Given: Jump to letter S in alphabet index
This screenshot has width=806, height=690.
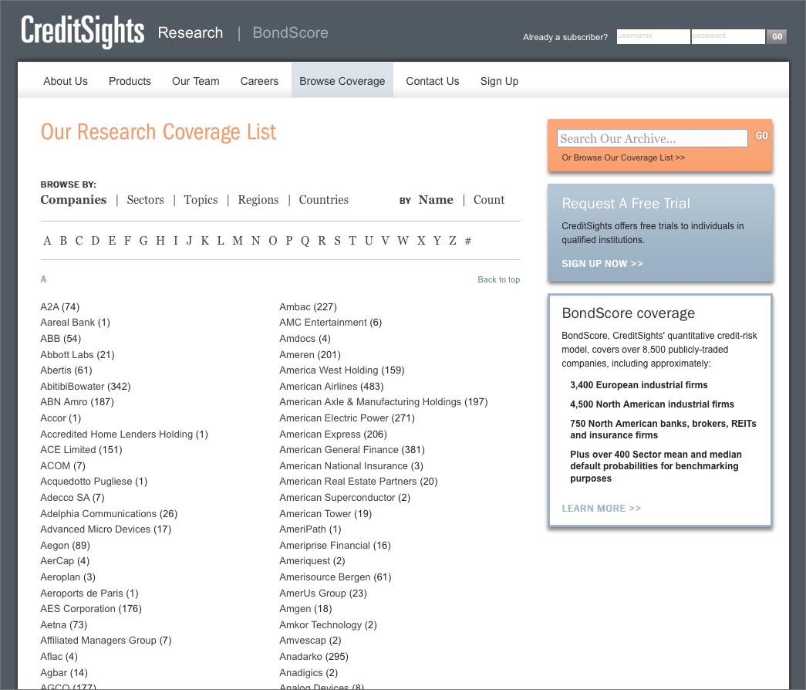Looking at the screenshot, I should click(x=337, y=241).
